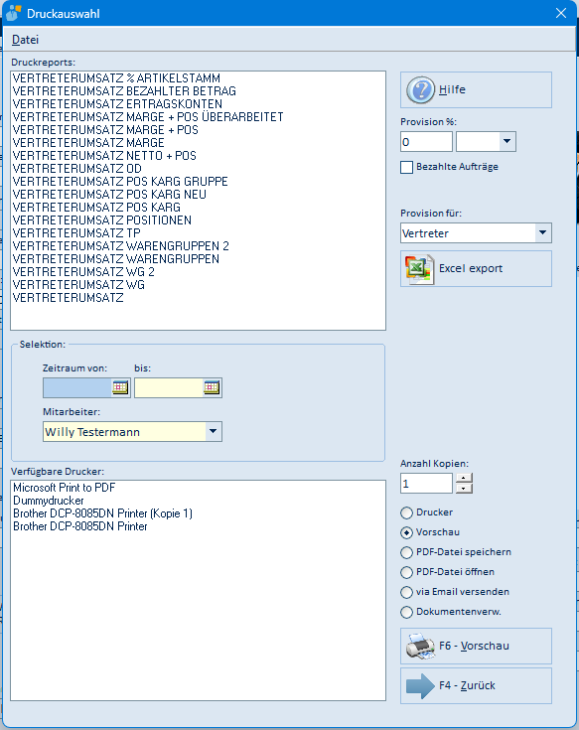The height and width of the screenshot is (730, 579).
Task: Click the Provision % input field
Action: click(x=426, y=141)
